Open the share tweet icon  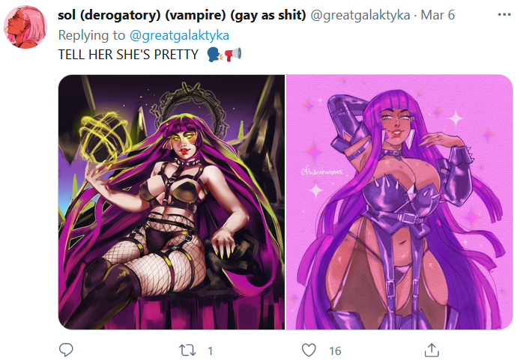pyautogui.click(x=432, y=350)
